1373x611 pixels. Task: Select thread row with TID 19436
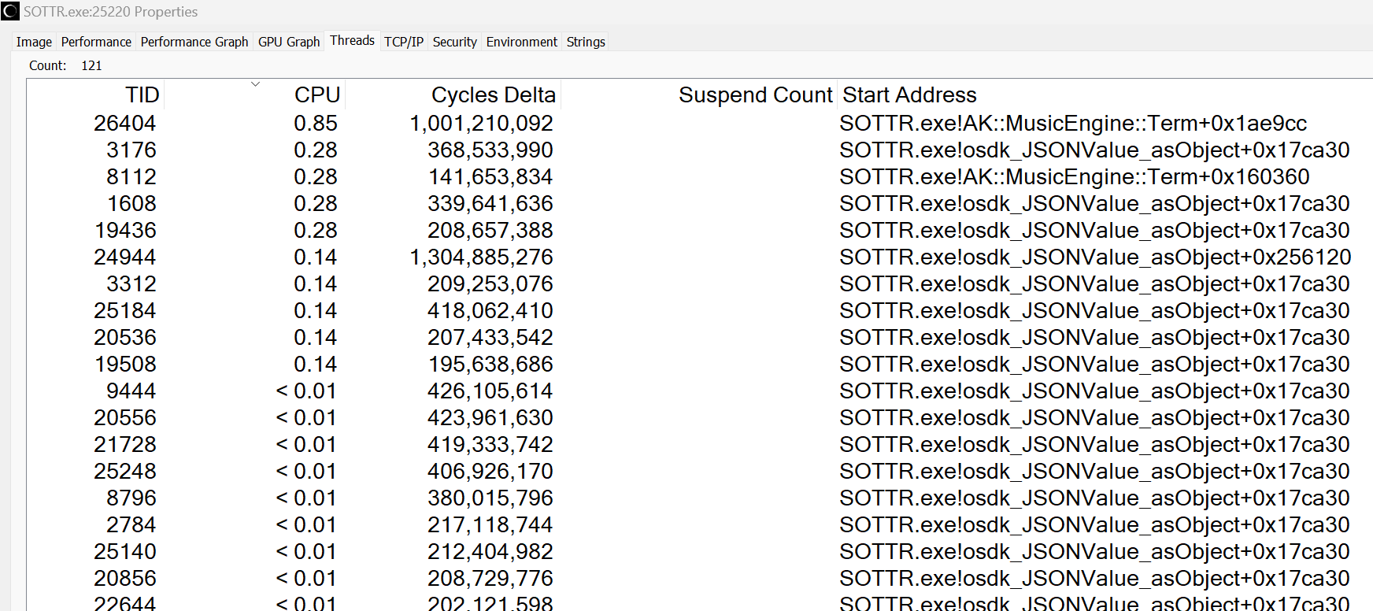pos(700,230)
